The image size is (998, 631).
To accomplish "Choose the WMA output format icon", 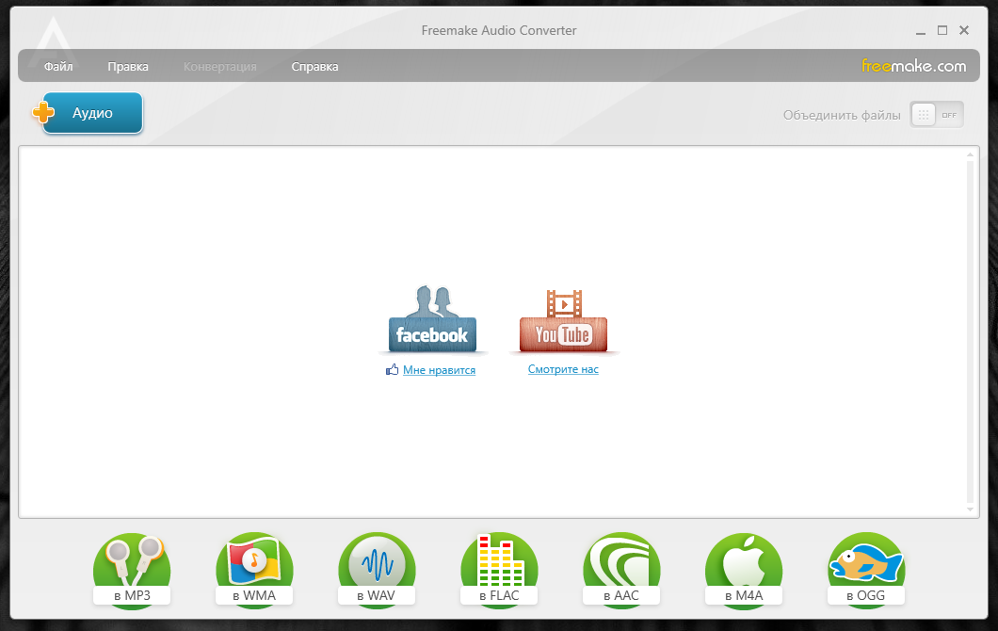I will 254,571.
